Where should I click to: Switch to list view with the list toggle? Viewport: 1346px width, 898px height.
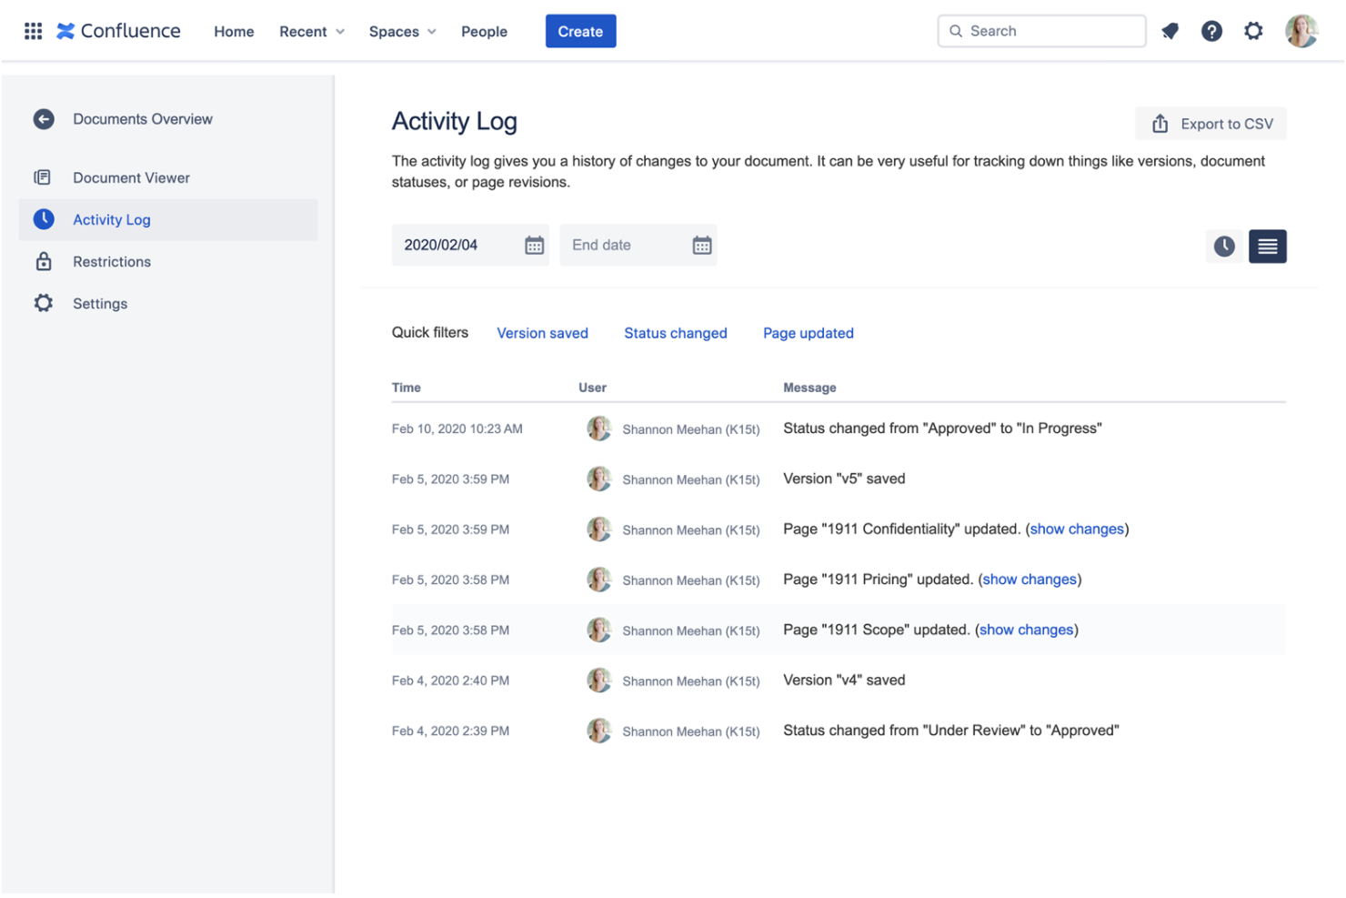click(1267, 246)
